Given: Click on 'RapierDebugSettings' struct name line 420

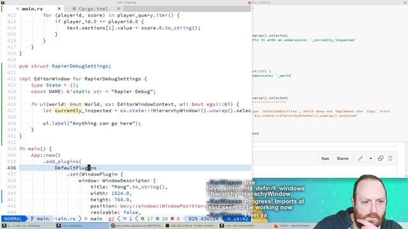Looking at the screenshot, I should point(80,66).
